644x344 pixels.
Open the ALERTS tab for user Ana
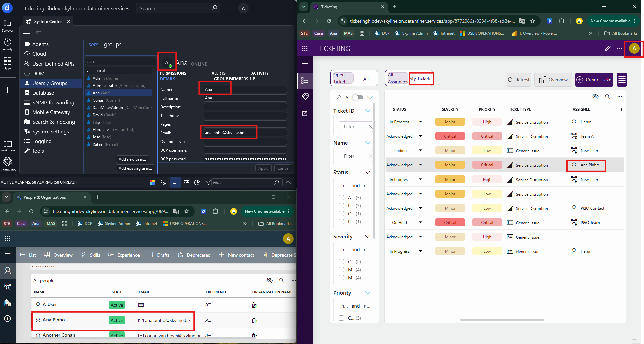coord(218,73)
